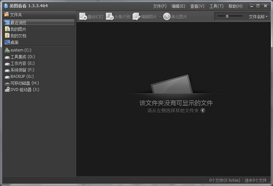This screenshot has height=186, width=273.
Task: Maximize the 美图看看 window
Action: 258,6
